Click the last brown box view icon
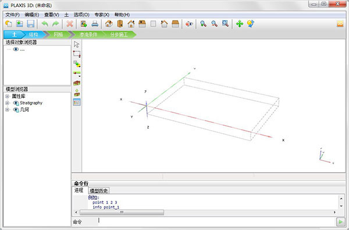This screenshot has width=349, height=230. [x=176, y=24]
